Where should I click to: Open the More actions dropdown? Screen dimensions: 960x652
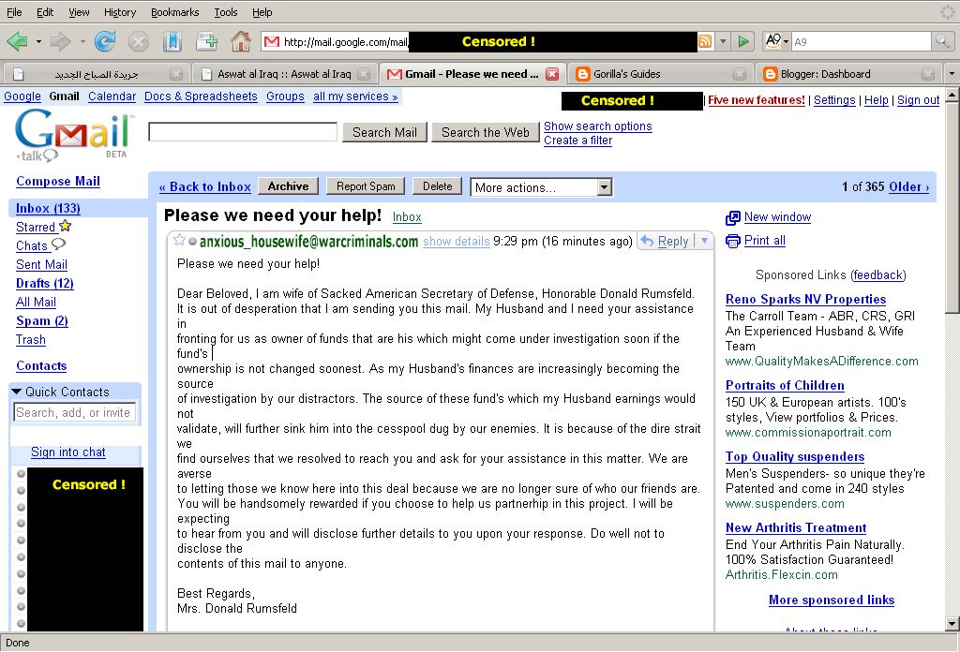541,187
